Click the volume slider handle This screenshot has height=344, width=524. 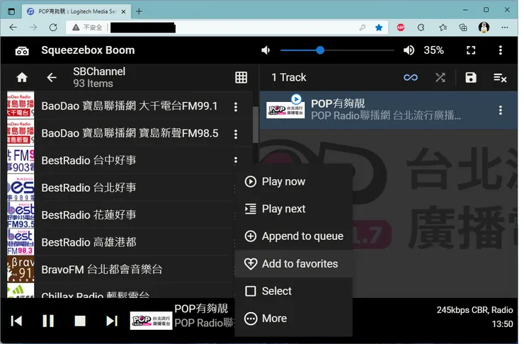[320, 50]
